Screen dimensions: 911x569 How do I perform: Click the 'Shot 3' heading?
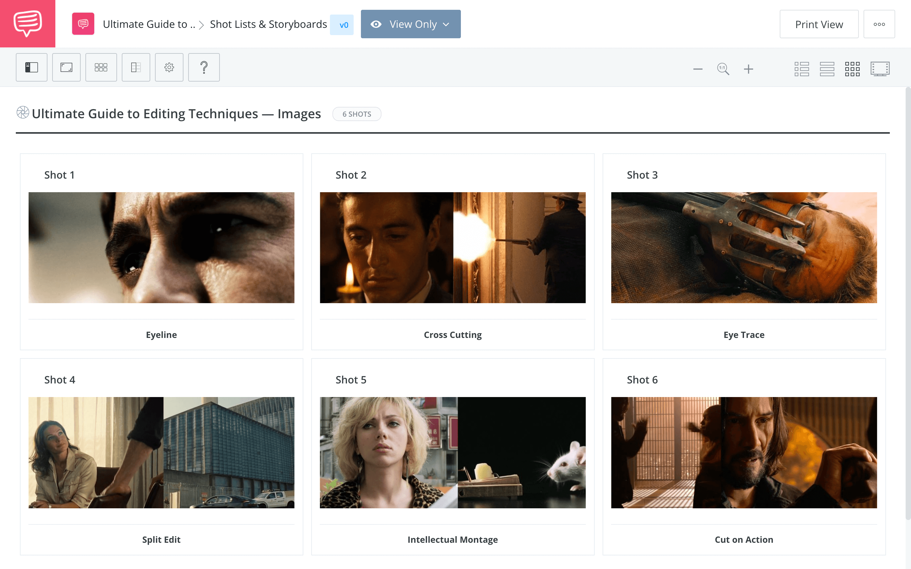point(642,175)
